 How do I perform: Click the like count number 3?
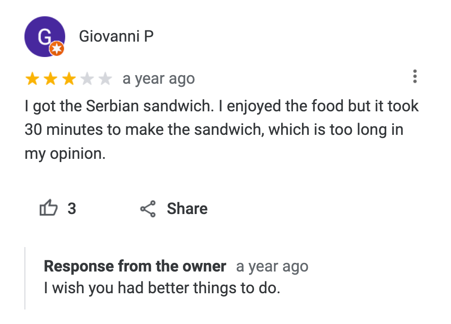pyautogui.click(x=72, y=209)
